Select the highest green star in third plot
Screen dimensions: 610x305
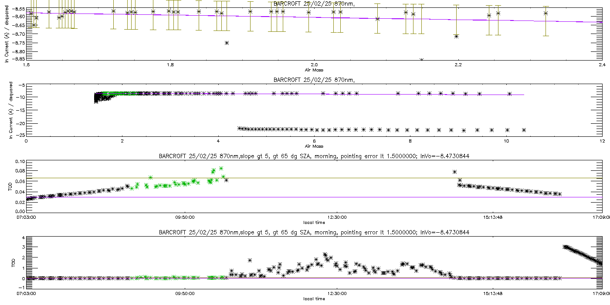point(221,168)
